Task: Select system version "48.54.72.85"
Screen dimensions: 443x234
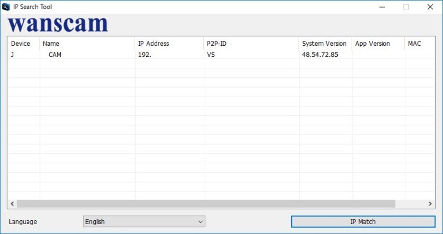Action: (x=320, y=55)
